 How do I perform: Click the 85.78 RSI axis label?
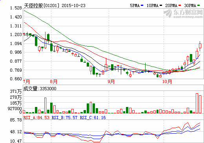16,120
